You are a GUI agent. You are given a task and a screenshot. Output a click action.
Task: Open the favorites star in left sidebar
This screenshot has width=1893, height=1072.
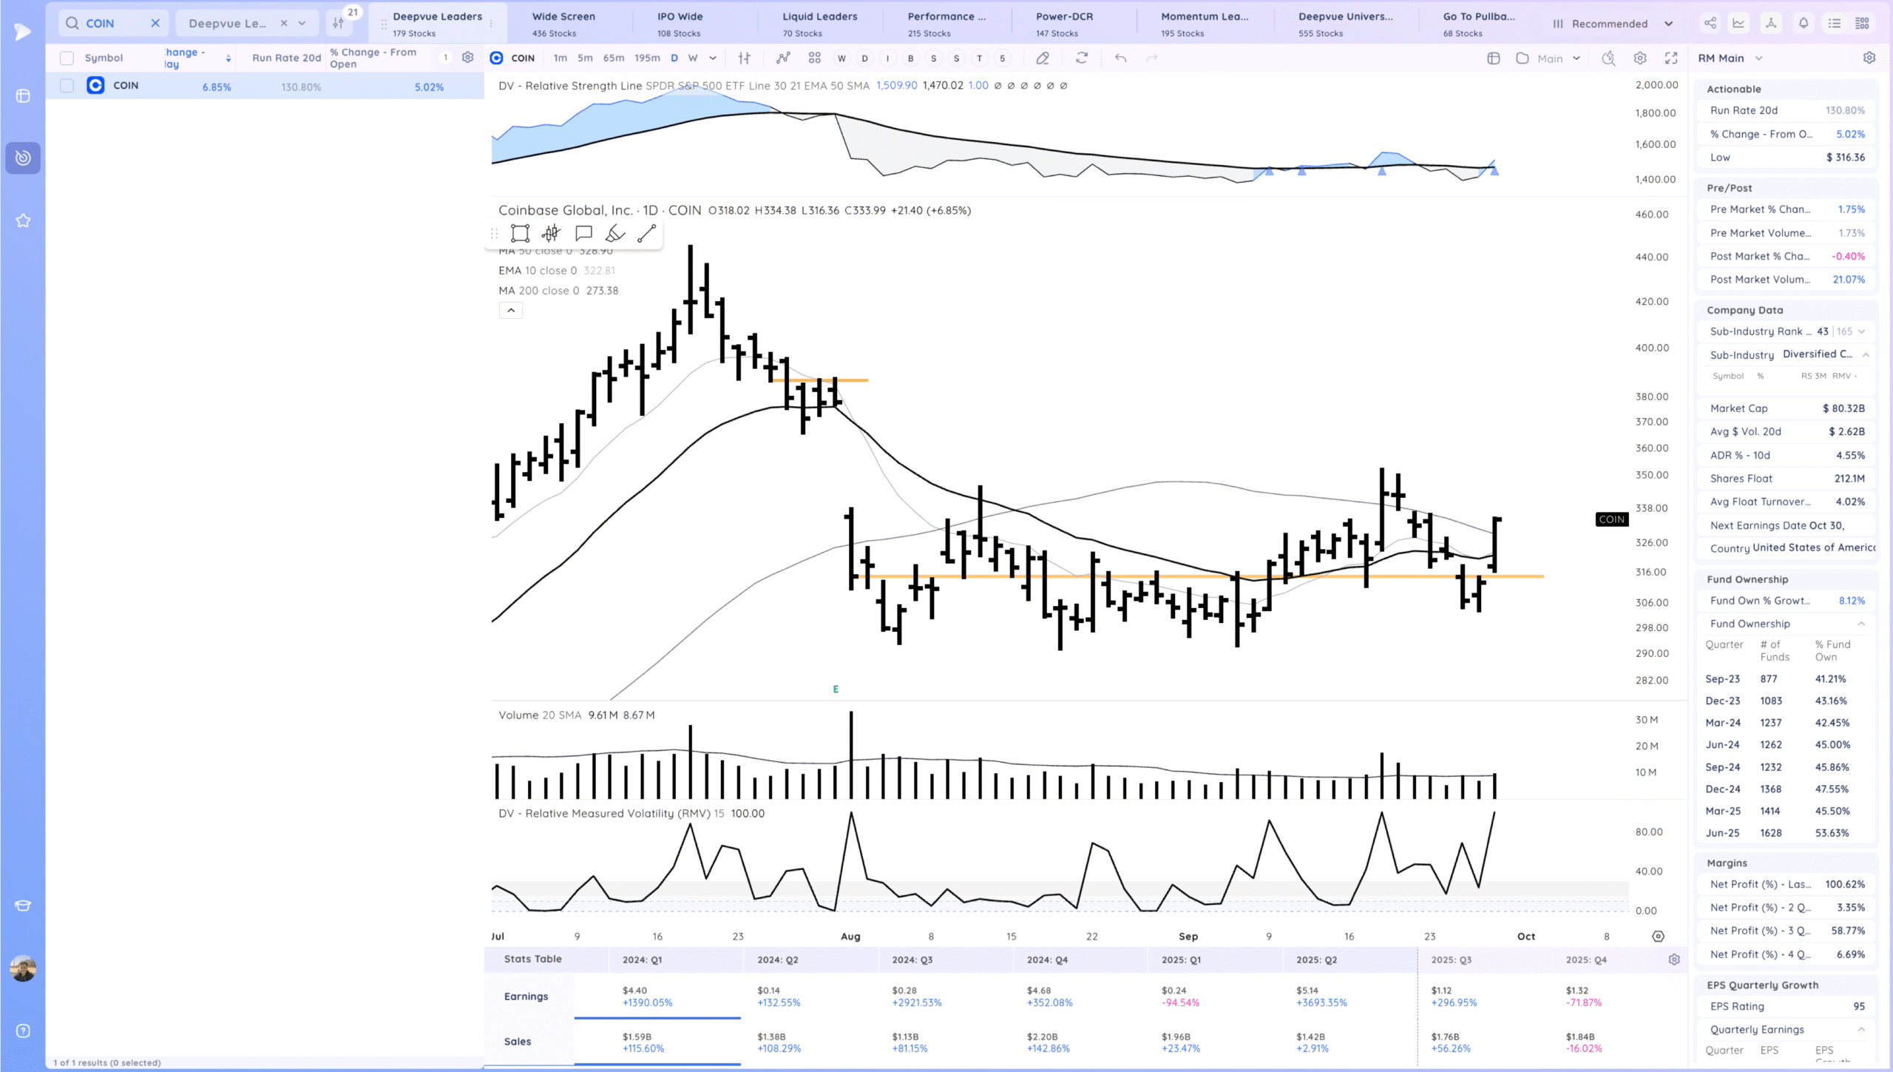23,220
